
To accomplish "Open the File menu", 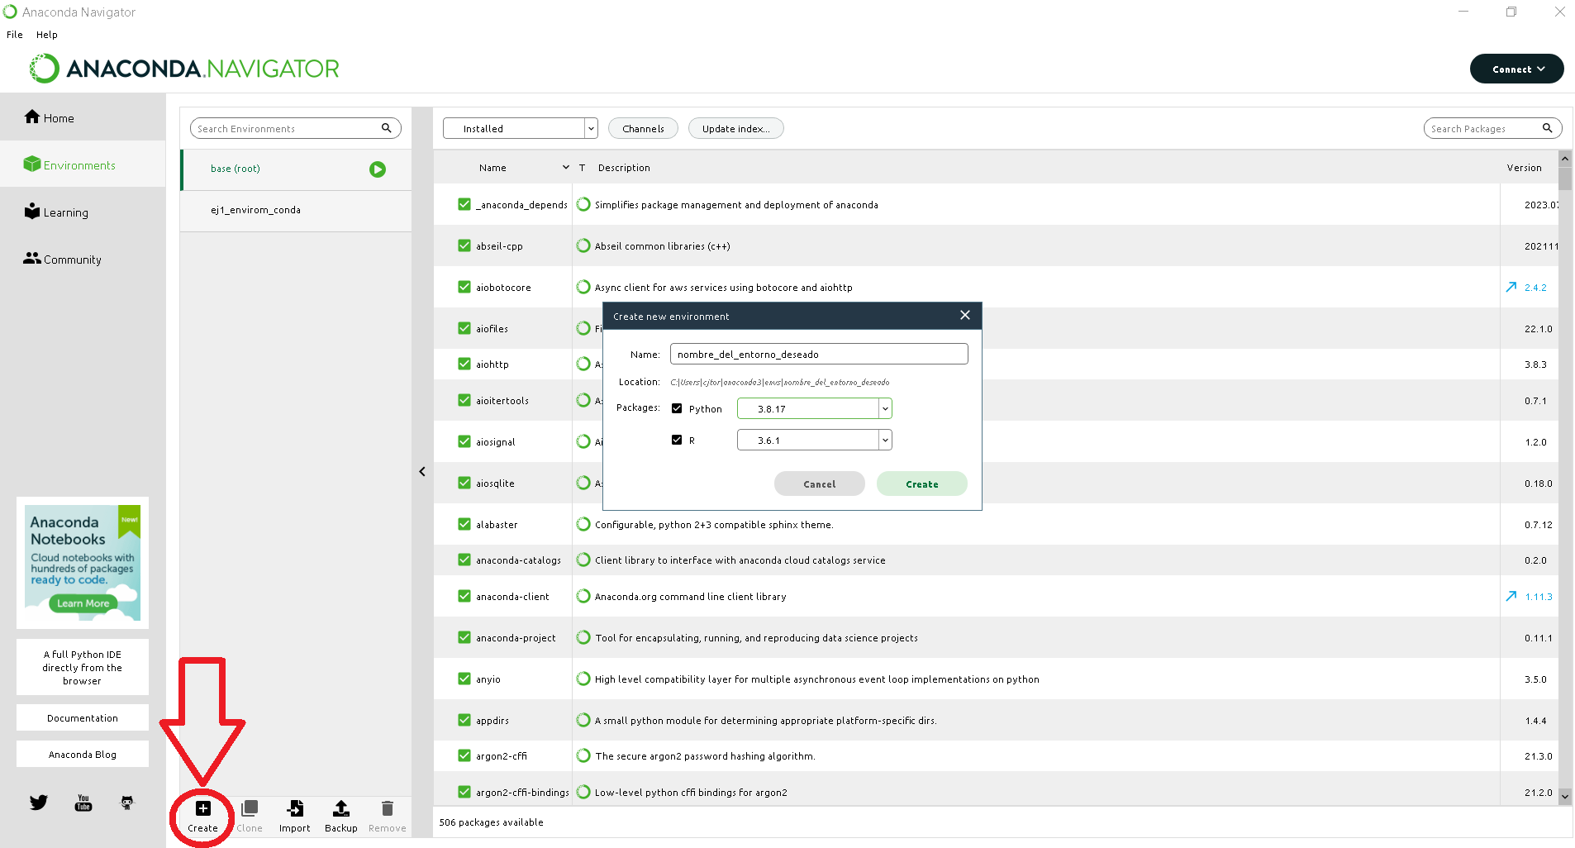I will (x=15, y=35).
